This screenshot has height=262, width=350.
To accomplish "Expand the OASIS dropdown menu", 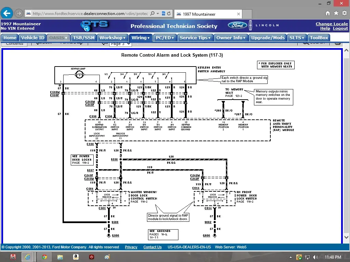I will pos(58,38).
